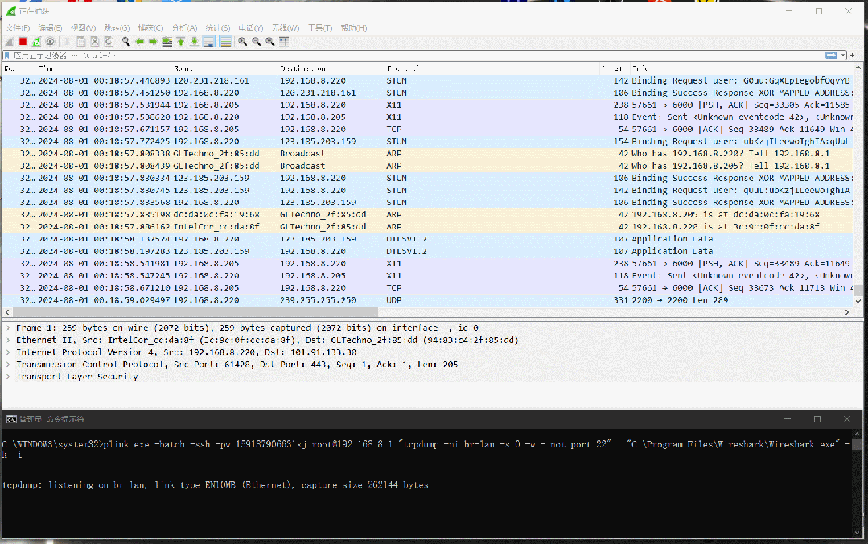Reset packet text to normal size
Viewport: 868px width, 544px height.
(269, 42)
